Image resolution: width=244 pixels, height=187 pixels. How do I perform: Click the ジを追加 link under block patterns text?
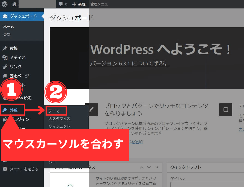pos(136,142)
